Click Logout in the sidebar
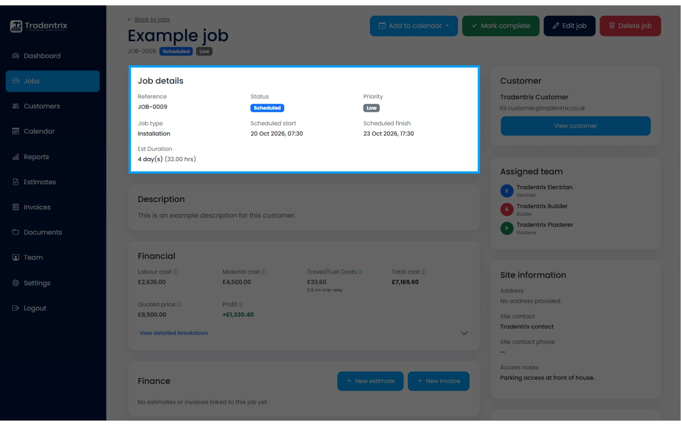This screenshot has height=426, width=681. (x=52, y=309)
